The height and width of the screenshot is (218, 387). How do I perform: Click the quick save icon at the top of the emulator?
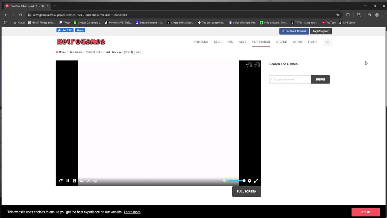[x=249, y=64]
